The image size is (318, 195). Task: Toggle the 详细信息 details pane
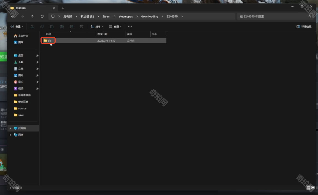[x=304, y=27]
